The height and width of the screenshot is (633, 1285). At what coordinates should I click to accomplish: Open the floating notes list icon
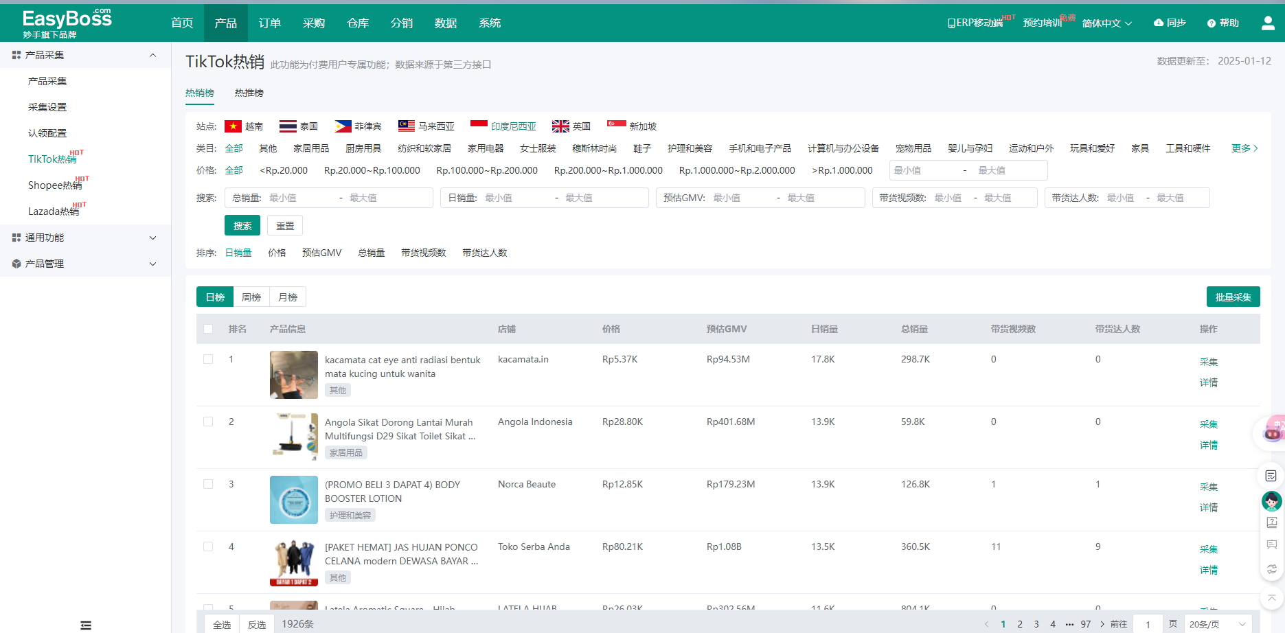point(1271,476)
